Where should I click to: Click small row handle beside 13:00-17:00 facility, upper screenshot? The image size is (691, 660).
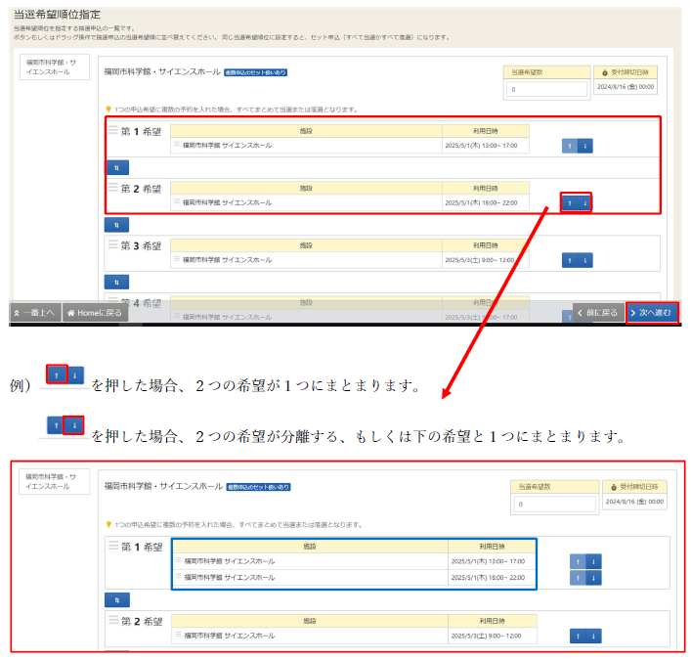[177, 144]
